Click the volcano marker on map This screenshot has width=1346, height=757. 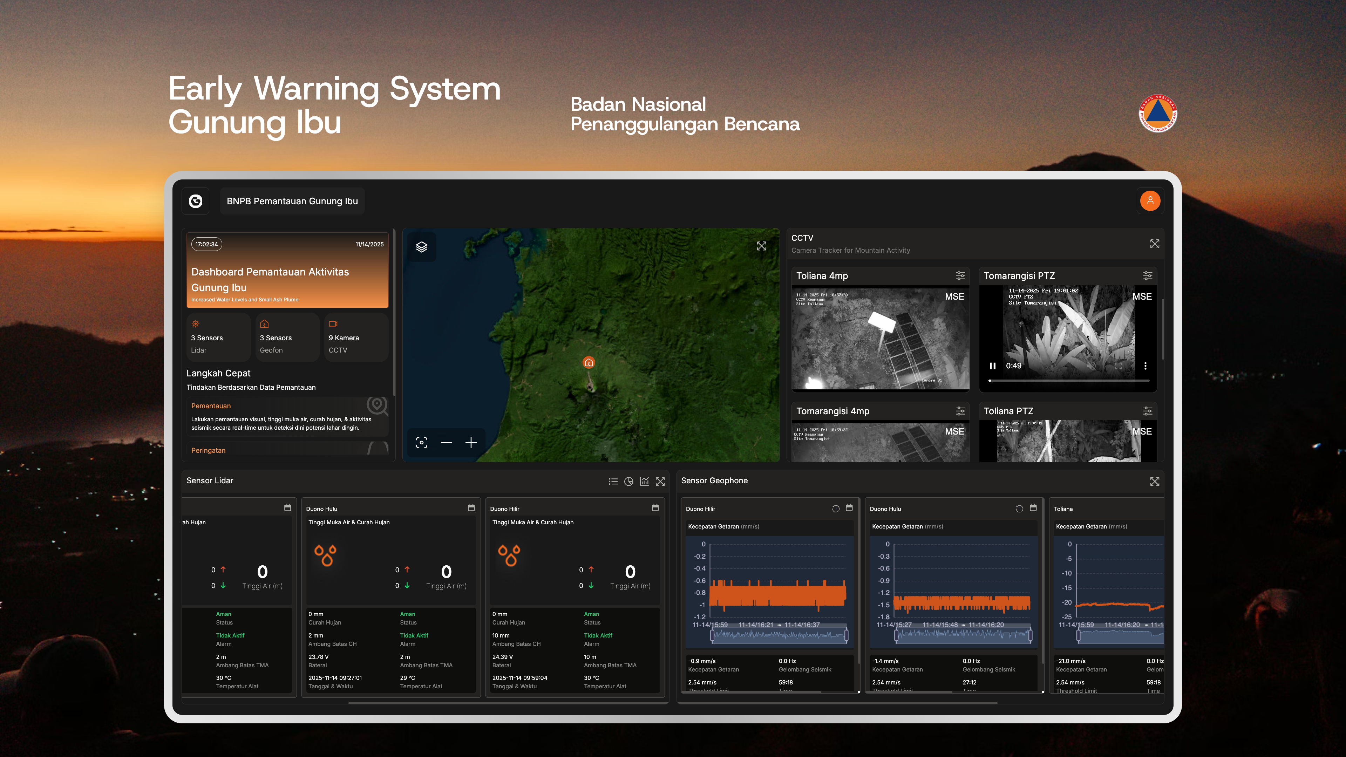click(x=589, y=362)
